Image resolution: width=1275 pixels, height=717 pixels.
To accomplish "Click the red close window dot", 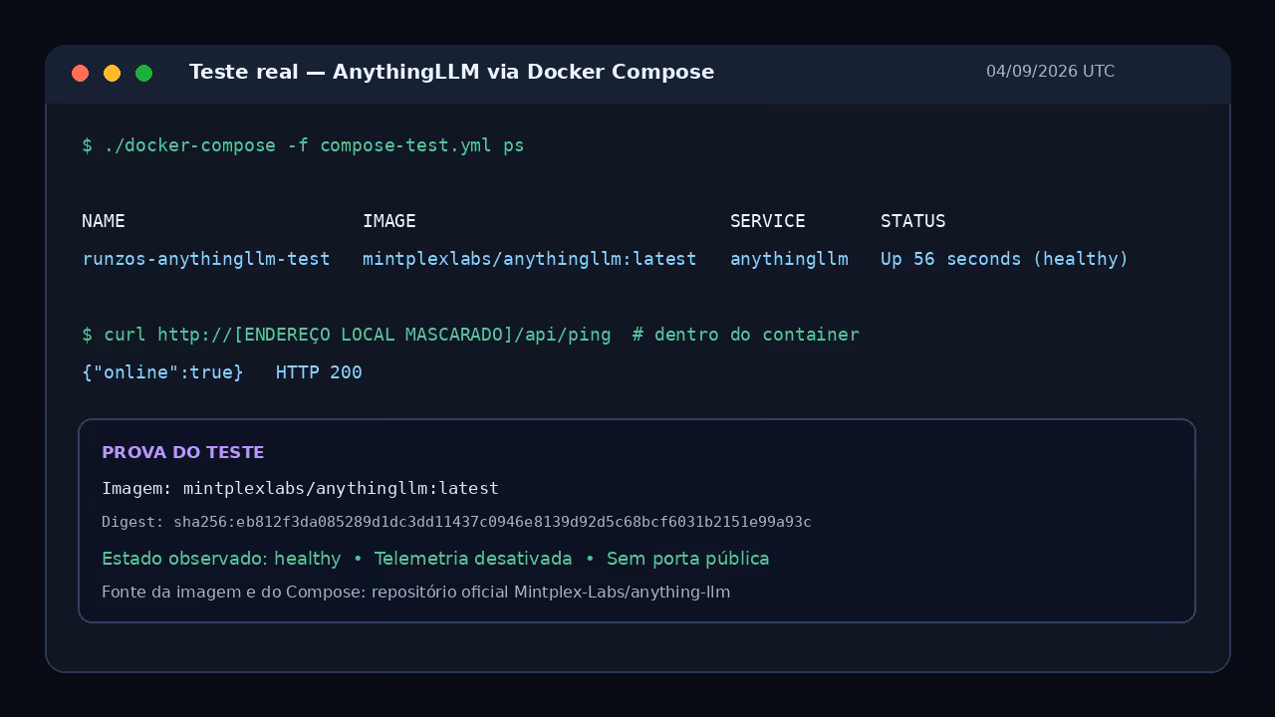I will pos(81,73).
